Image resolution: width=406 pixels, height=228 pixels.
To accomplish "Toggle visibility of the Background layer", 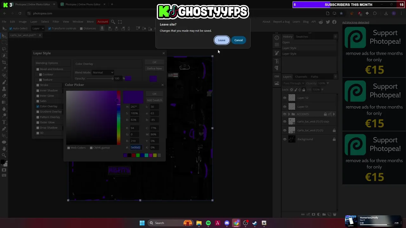I will click(x=285, y=139).
